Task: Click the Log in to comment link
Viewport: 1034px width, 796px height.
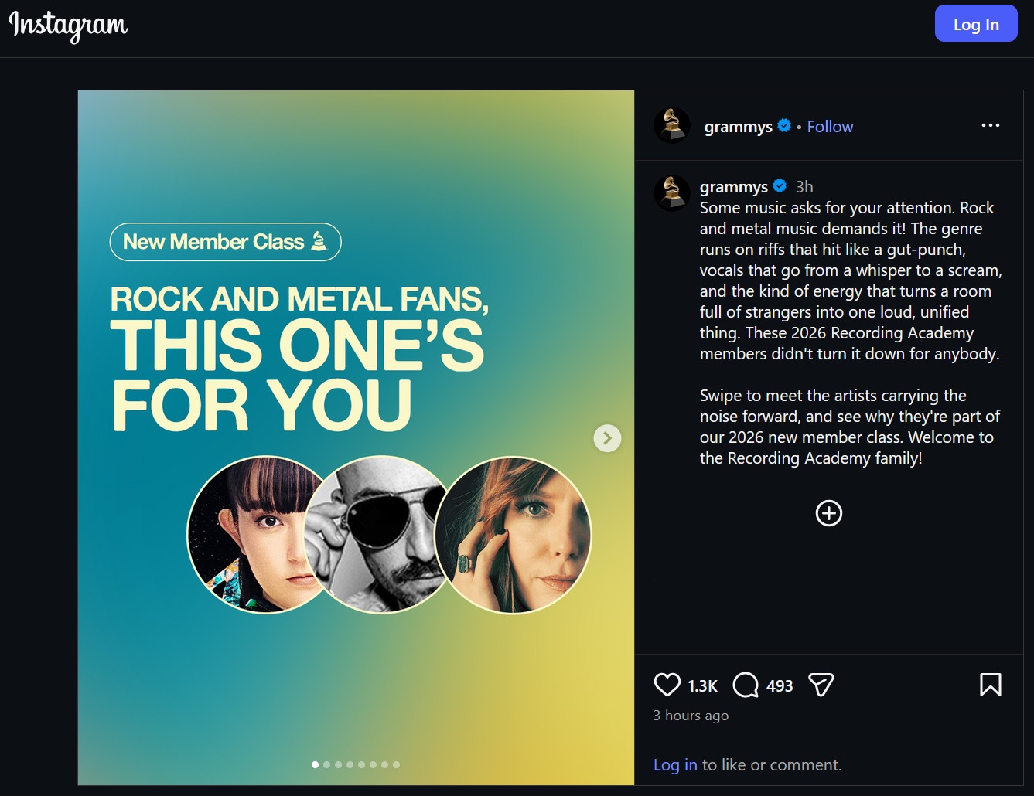Action: coord(675,765)
